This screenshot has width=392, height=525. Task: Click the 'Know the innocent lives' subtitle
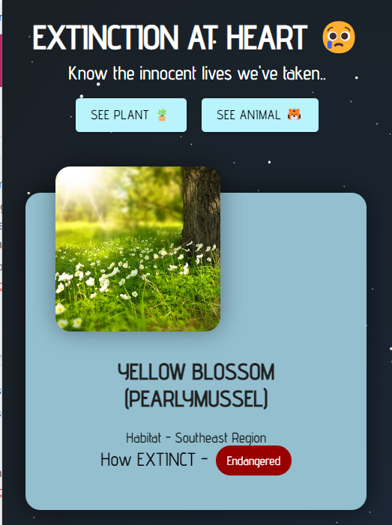197,73
